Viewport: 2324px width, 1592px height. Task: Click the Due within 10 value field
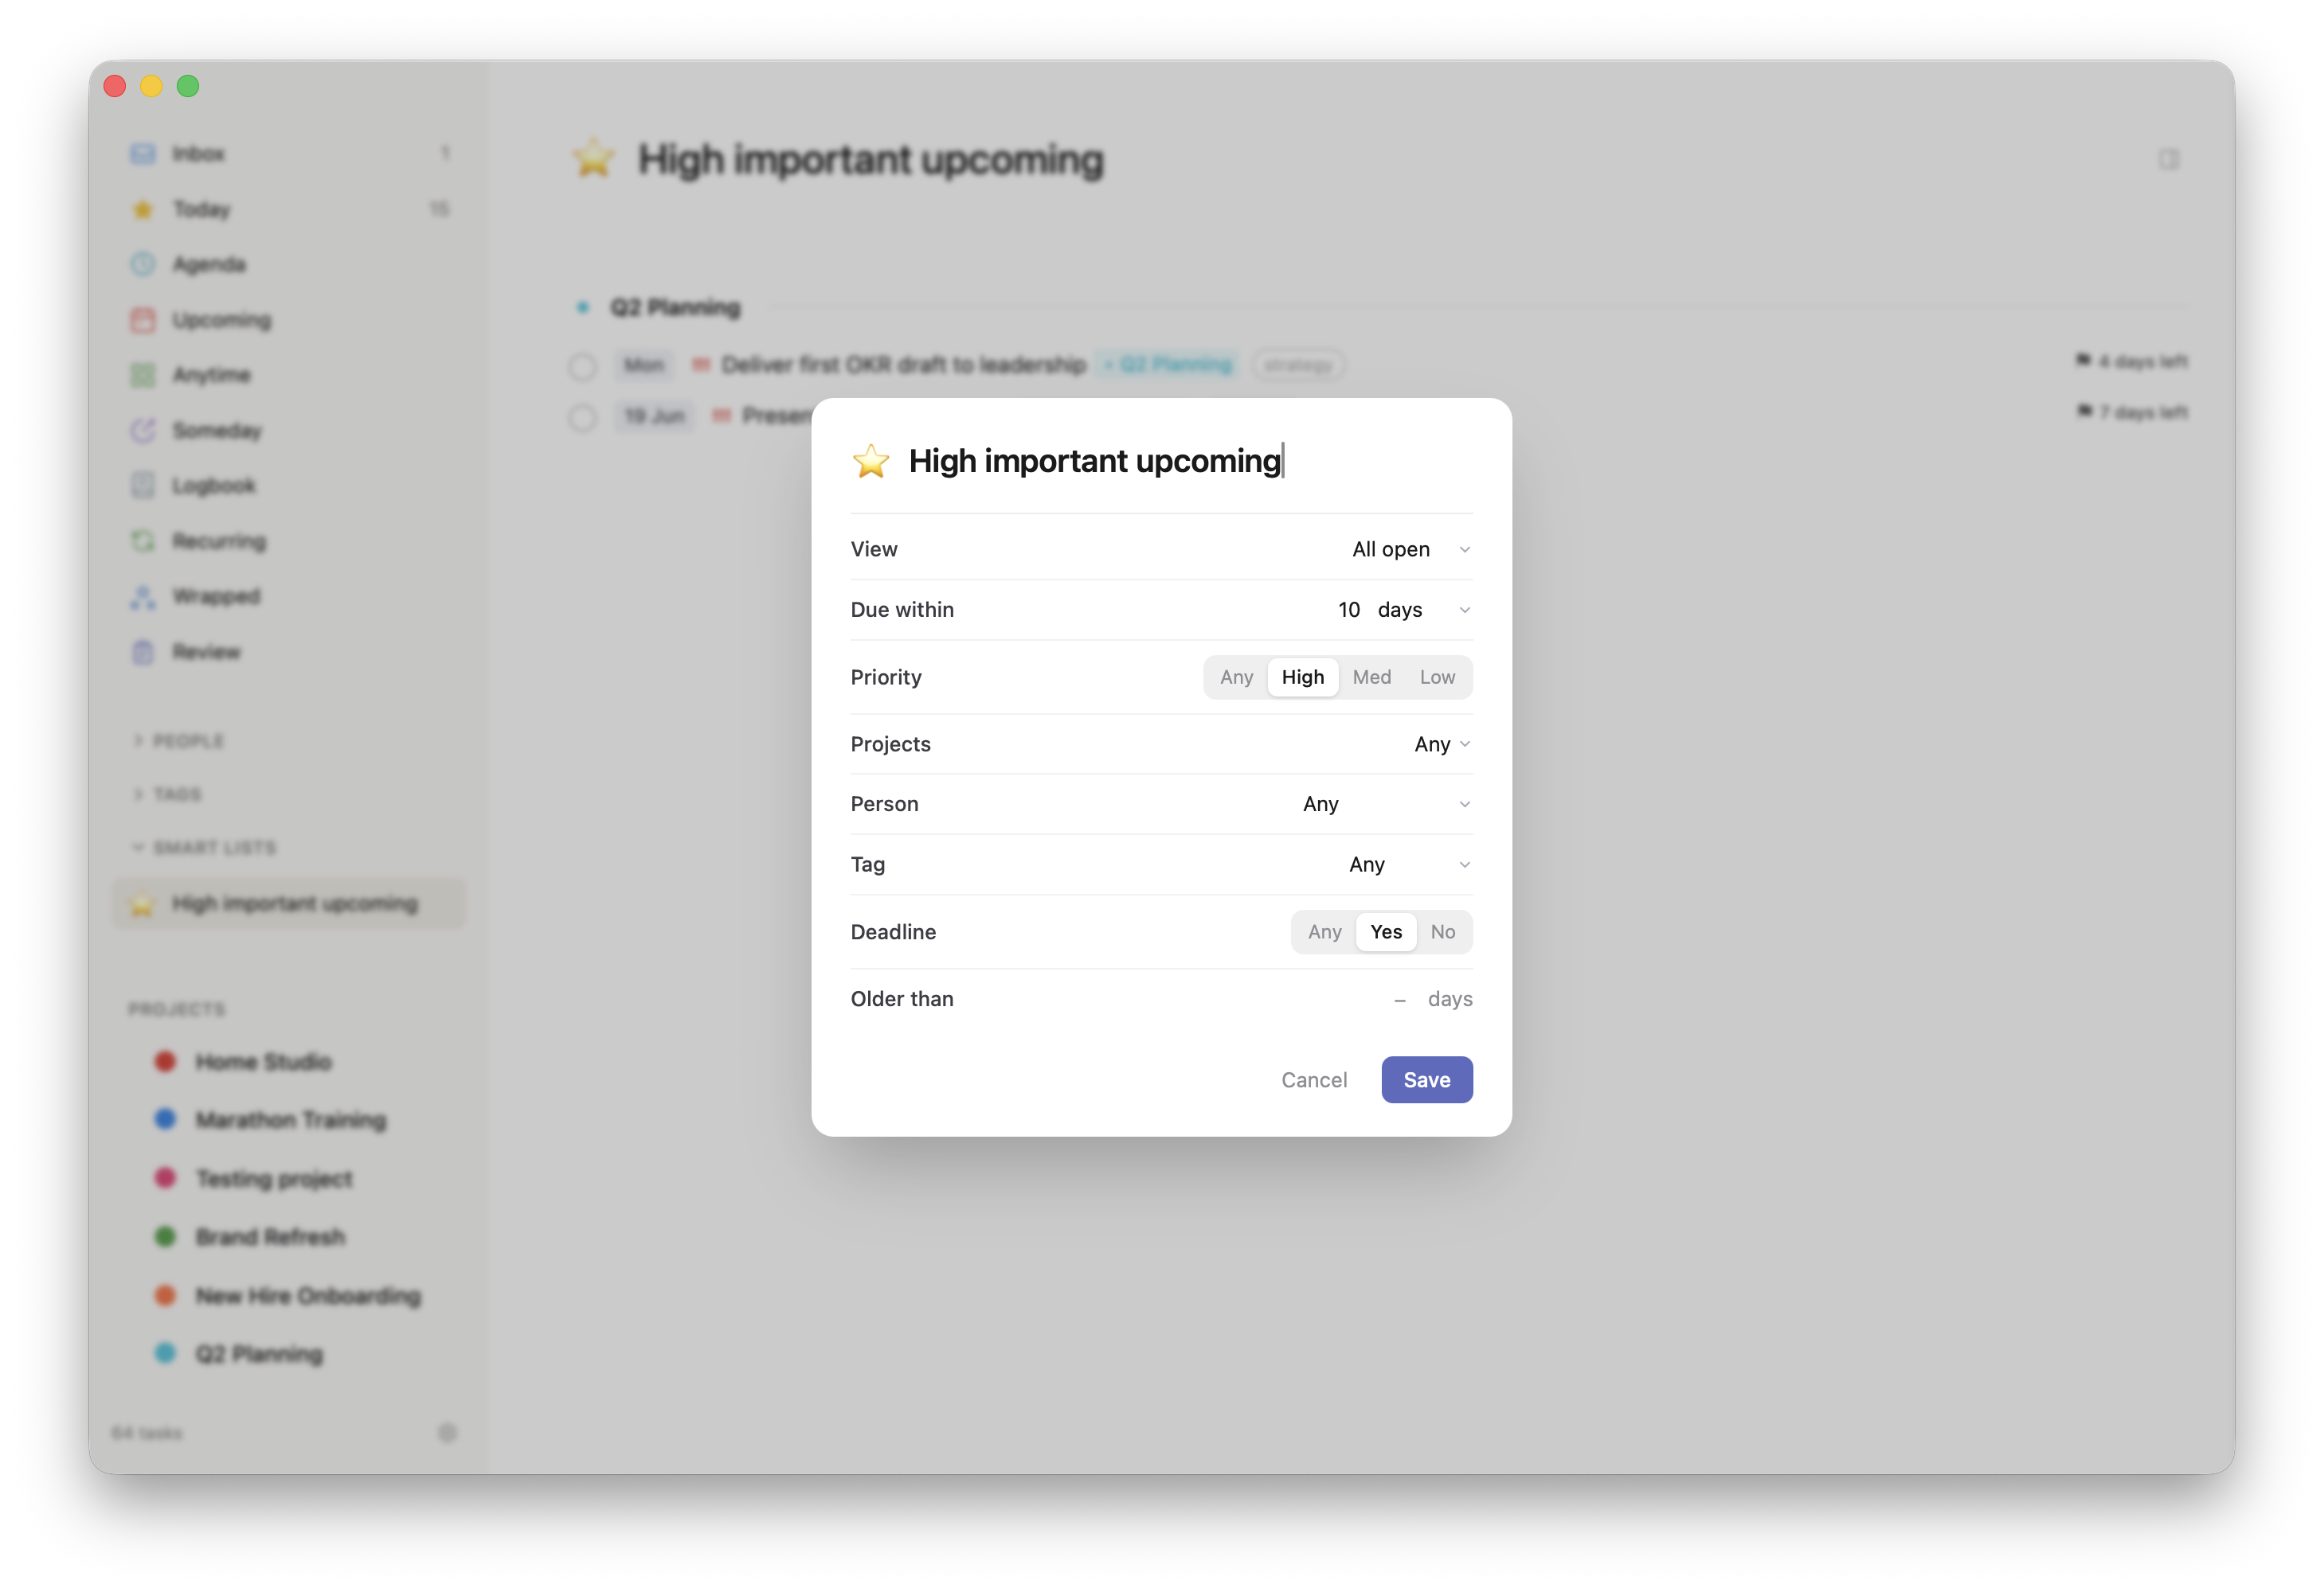tap(1348, 610)
